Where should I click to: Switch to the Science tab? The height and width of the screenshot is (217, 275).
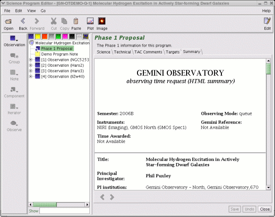[104, 52]
